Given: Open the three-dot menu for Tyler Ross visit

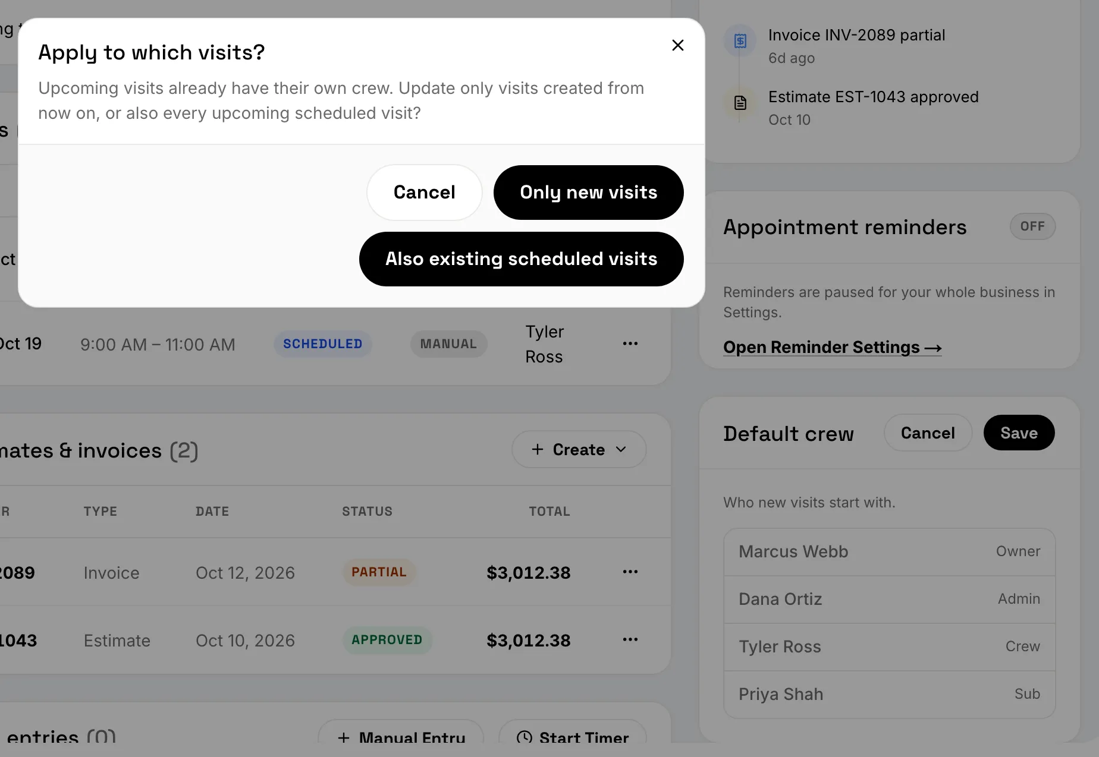Looking at the screenshot, I should click(x=630, y=343).
